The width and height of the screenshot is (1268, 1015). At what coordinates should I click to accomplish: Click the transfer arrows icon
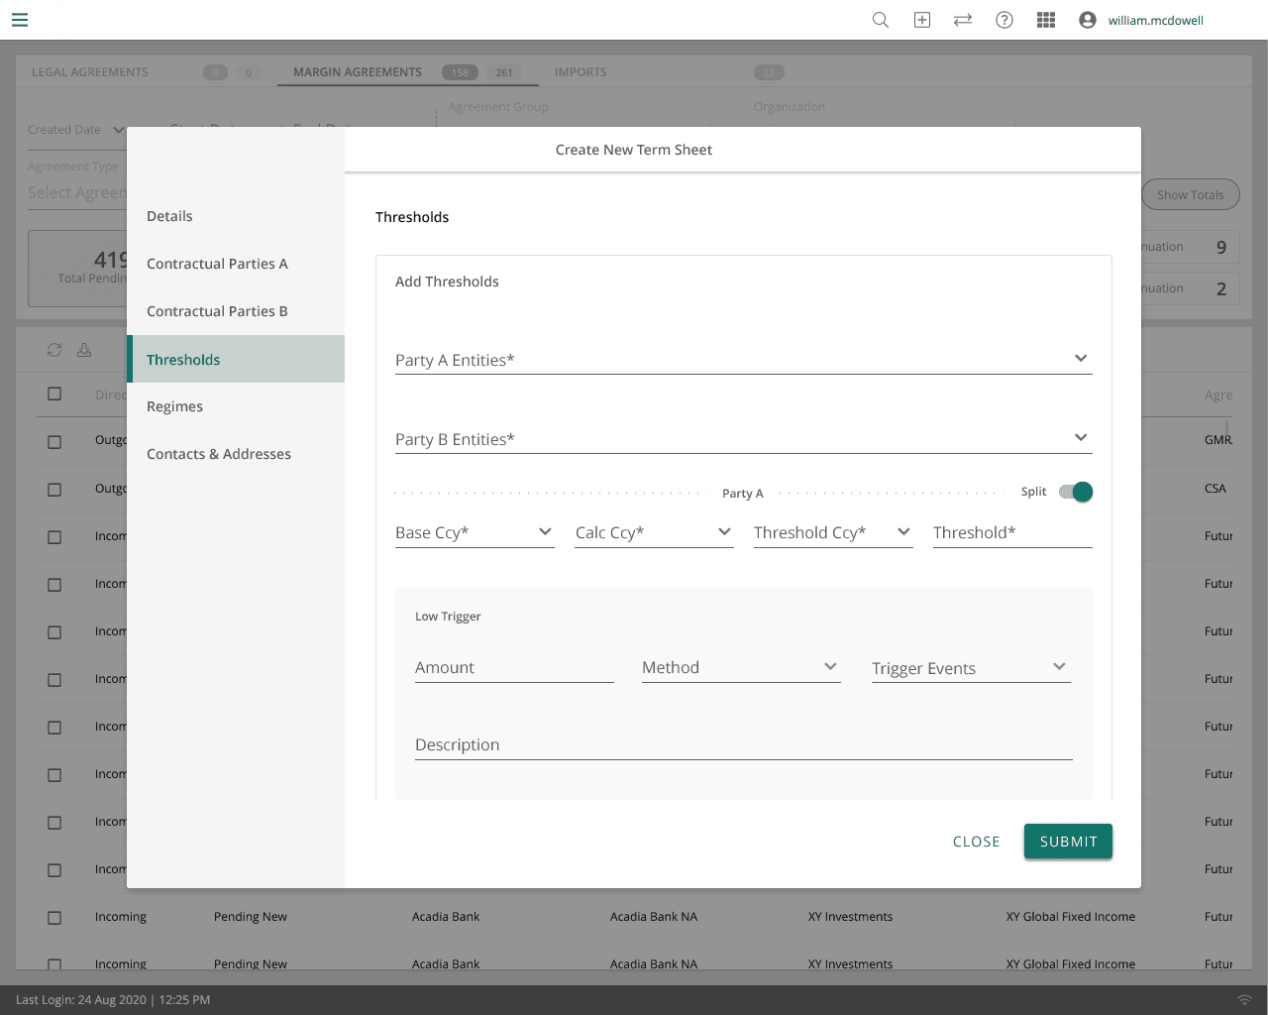coord(963,20)
